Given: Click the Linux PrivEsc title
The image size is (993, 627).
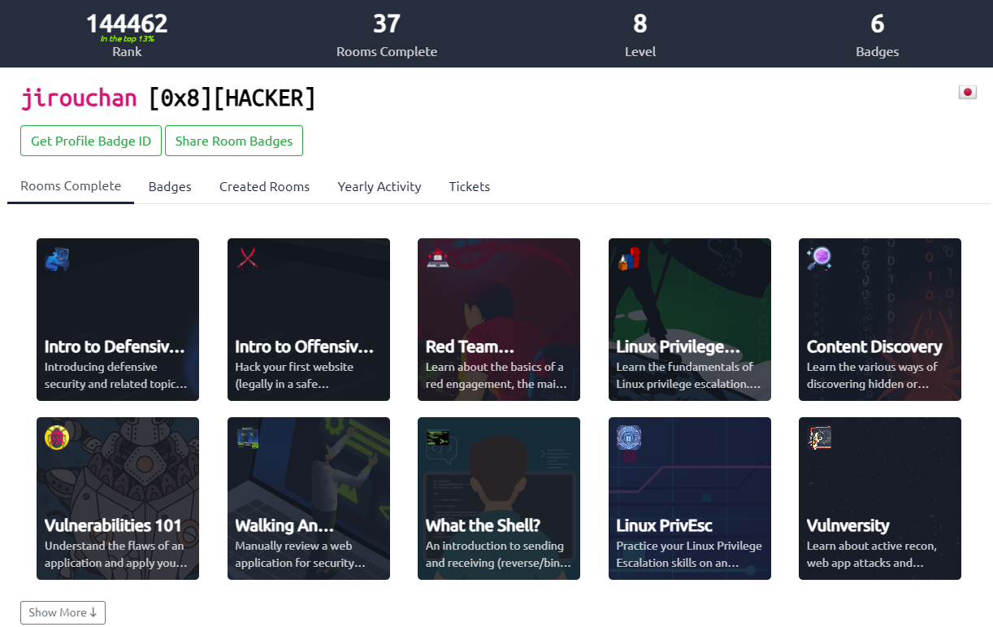Looking at the screenshot, I should (664, 526).
